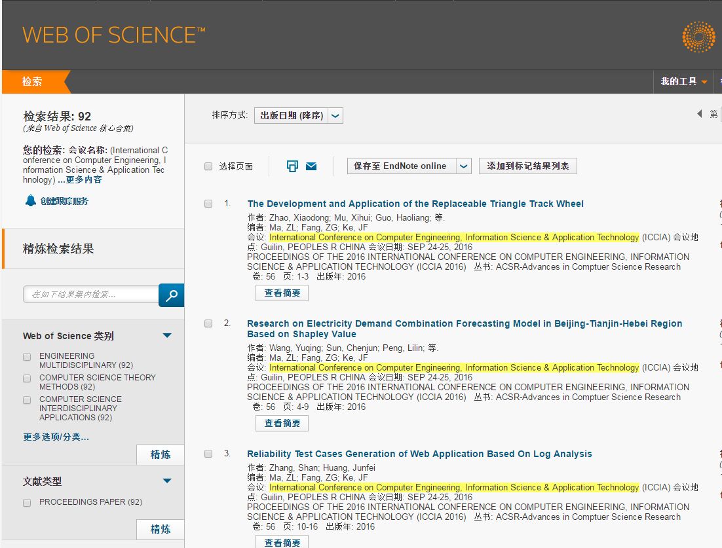This screenshot has width=722, height=548.
Task: Click authors Zhang, Shan; Huang, Junfei line
Action: (311, 468)
